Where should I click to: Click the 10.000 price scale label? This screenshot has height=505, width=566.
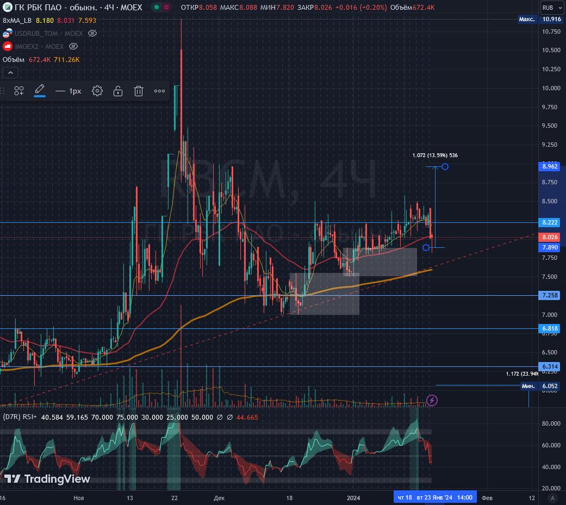[x=551, y=88]
